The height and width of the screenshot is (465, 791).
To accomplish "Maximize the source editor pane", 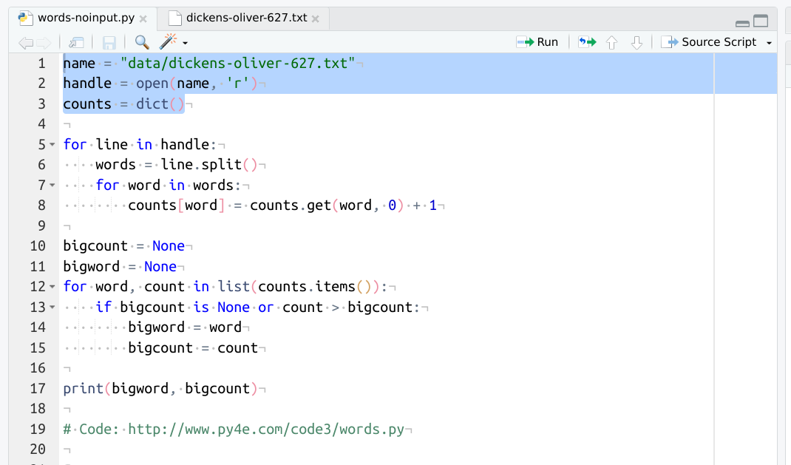I will click(x=761, y=21).
